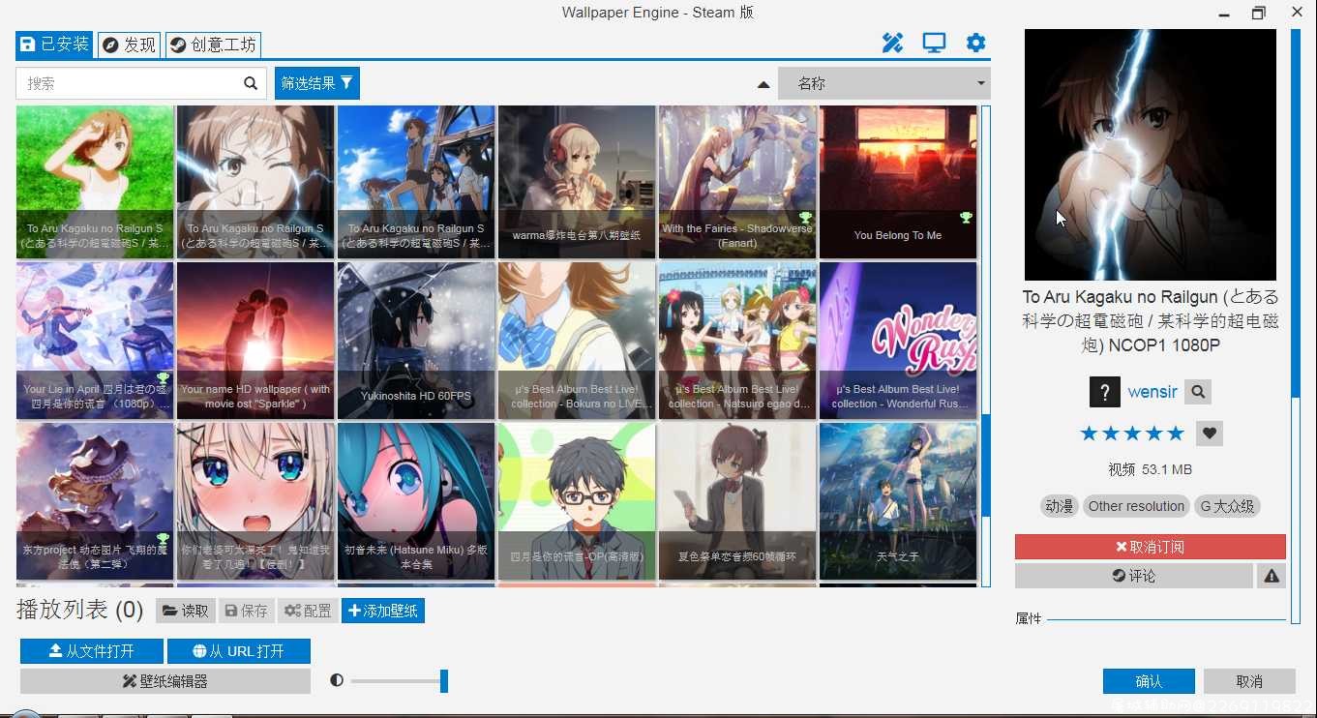Switch to the 已安装 tab

point(55,45)
